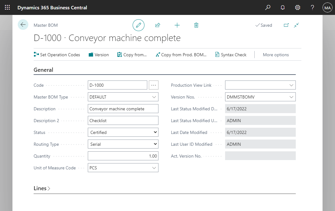335x211 pixels.
Task: Click the Description 2 field containing Checklist
Action: click(123, 121)
